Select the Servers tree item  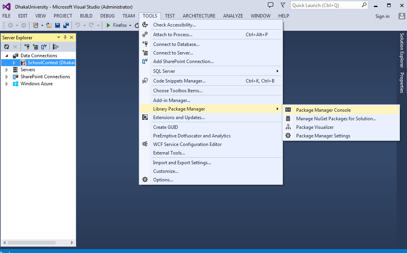28,70
